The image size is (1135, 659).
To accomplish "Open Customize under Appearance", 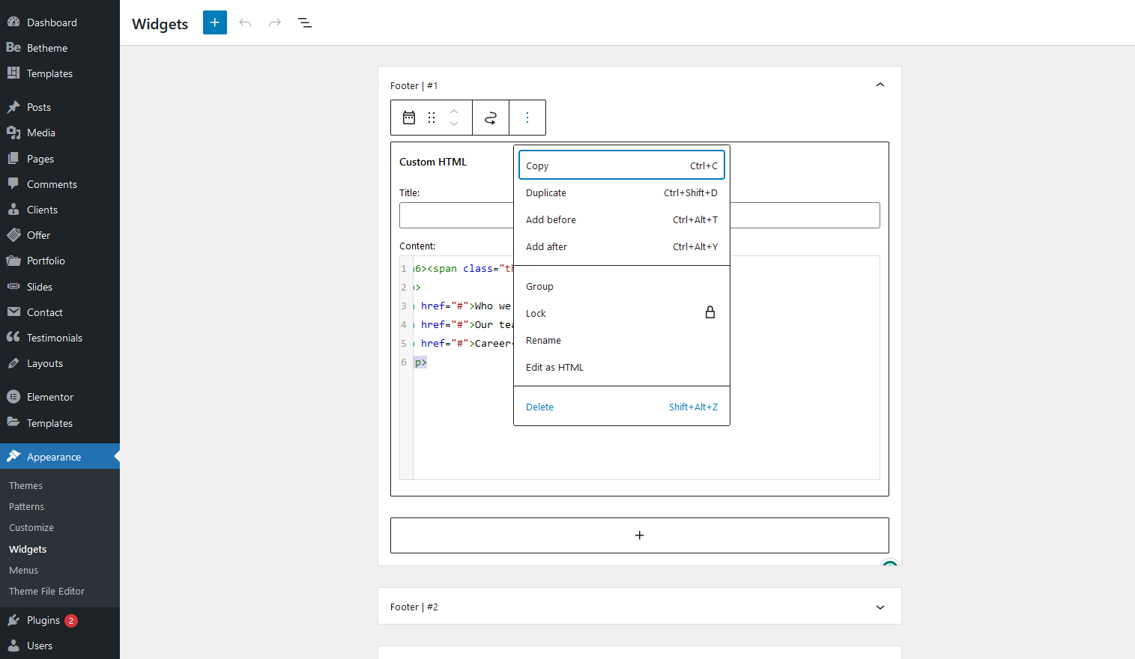I will 31,527.
